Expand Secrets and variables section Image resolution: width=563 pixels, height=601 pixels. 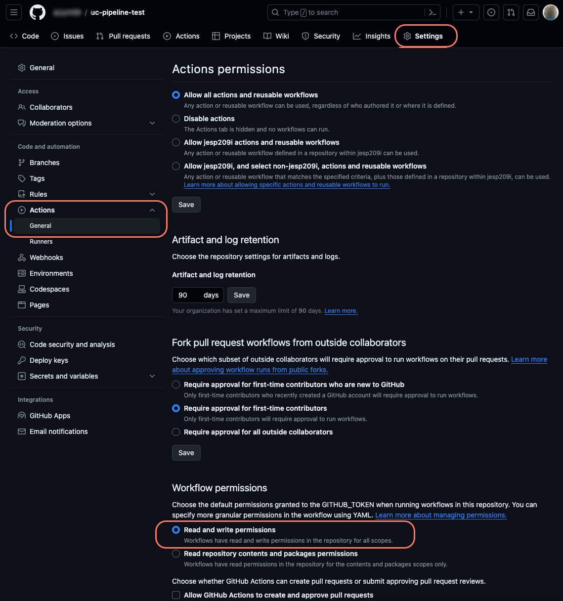coord(152,376)
